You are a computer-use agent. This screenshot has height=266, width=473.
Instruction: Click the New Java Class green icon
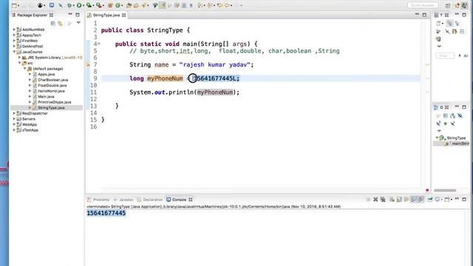(118, 5)
